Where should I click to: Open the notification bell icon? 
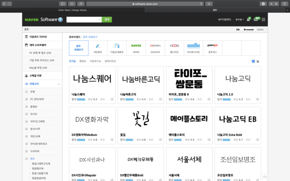[x=248, y=20]
